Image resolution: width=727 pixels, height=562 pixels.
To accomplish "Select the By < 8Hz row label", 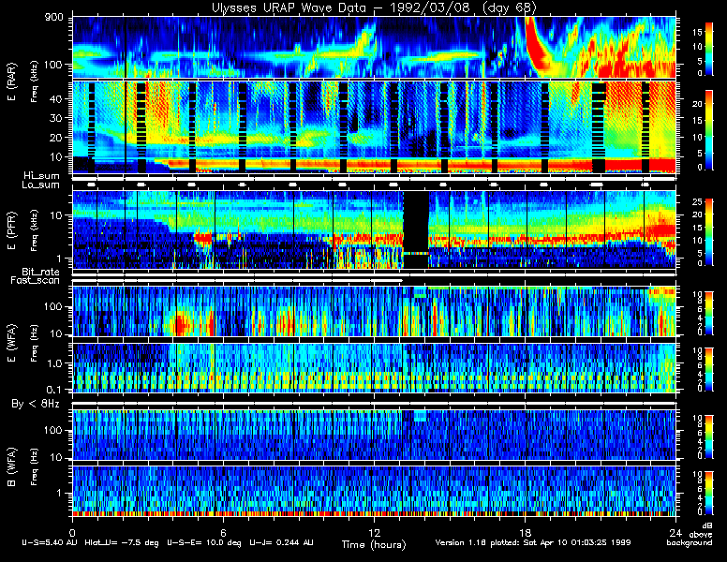I will click(x=36, y=405).
